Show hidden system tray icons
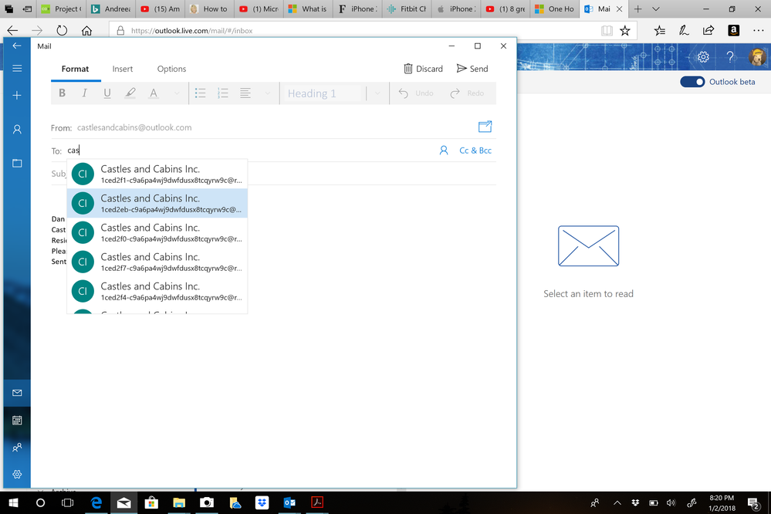Image resolution: width=771 pixels, height=514 pixels. 617,502
